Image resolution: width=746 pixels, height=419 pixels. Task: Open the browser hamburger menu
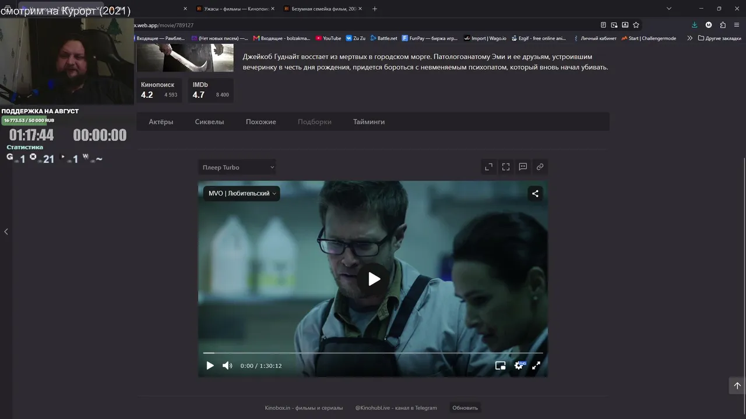click(x=737, y=25)
